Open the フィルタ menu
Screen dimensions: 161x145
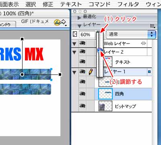tap(128, 4)
